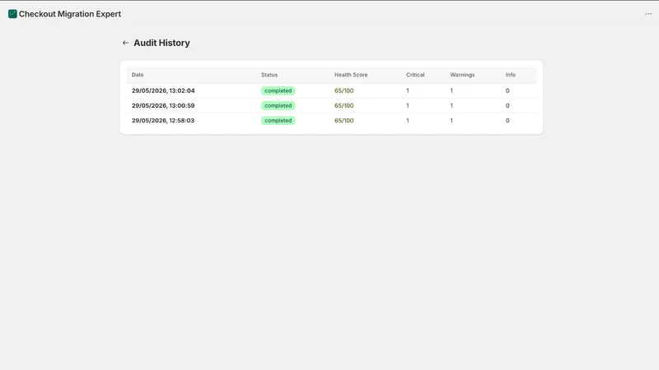Click the Health Score column header
The image size is (659, 370).
(351, 75)
